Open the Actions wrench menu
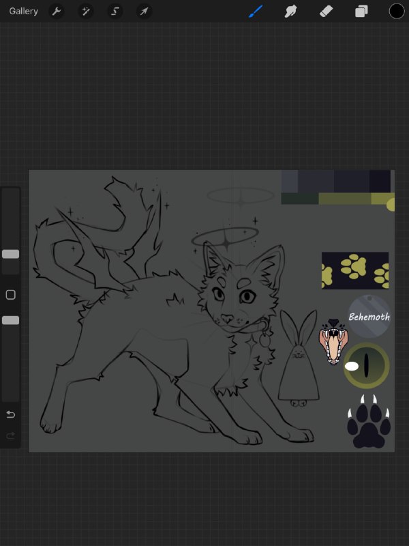The width and height of the screenshot is (409, 546). point(57,12)
